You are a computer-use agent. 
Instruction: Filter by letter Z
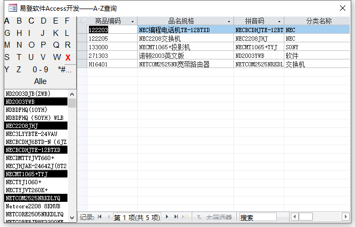click(x=19, y=70)
